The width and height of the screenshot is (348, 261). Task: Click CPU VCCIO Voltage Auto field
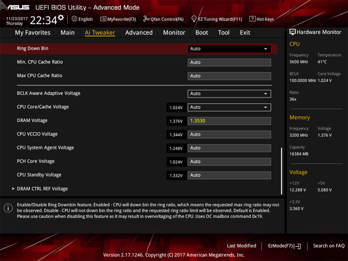point(229,134)
